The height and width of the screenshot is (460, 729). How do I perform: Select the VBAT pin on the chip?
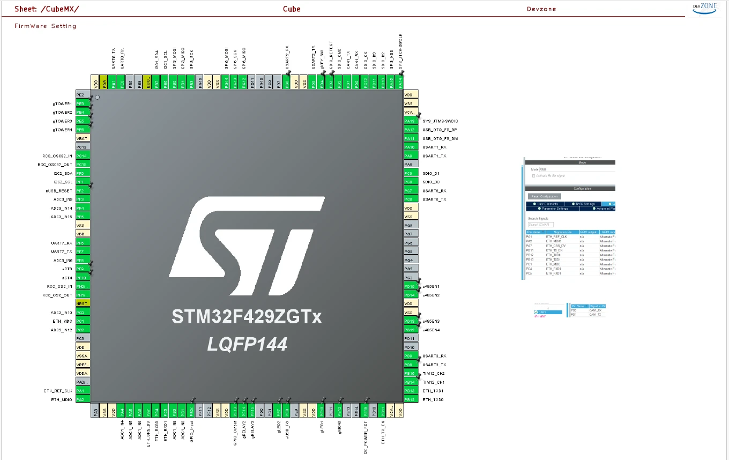83,138
